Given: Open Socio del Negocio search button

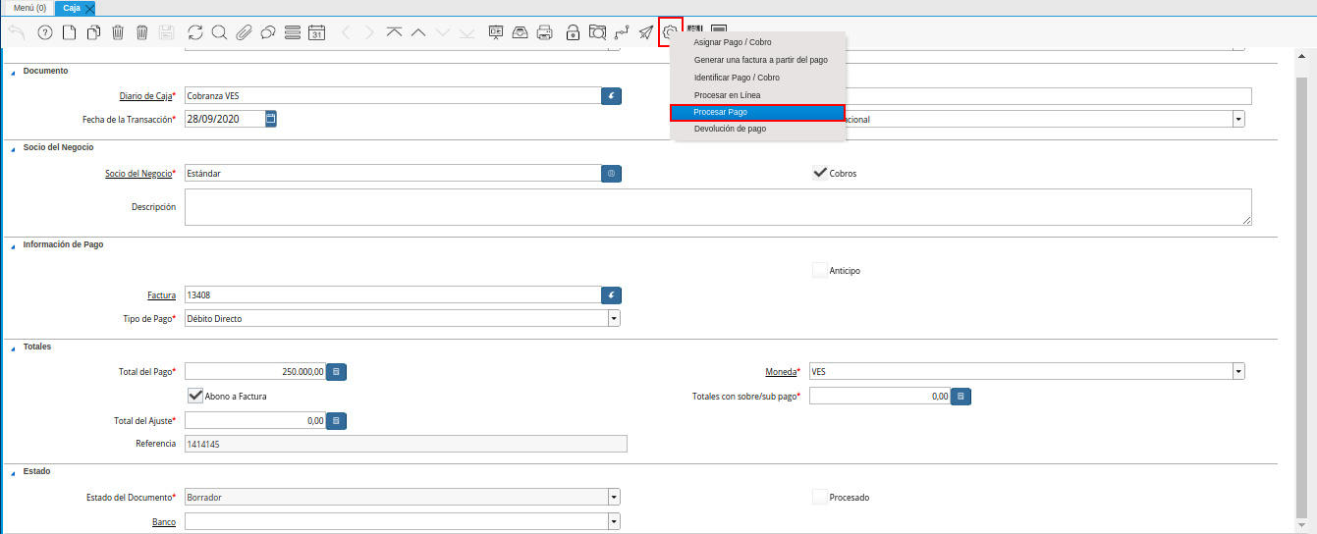Looking at the screenshot, I should [611, 174].
